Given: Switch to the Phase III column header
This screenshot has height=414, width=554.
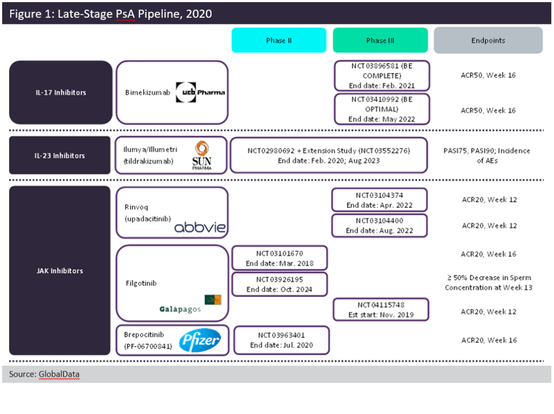Looking at the screenshot, I should click(x=380, y=40).
